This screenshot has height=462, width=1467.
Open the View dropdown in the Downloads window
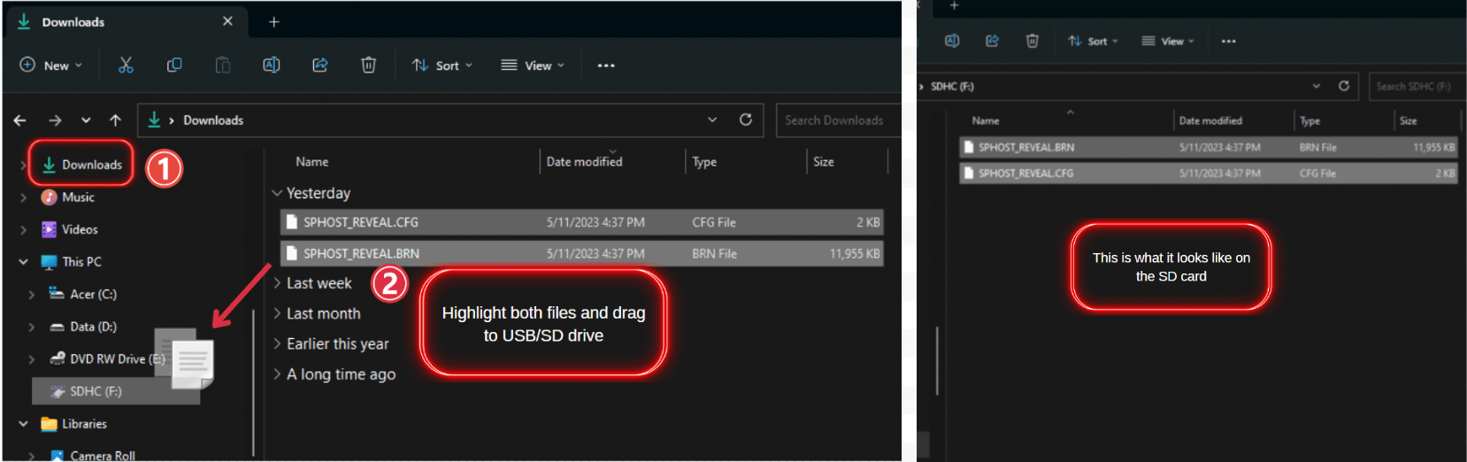coord(533,65)
